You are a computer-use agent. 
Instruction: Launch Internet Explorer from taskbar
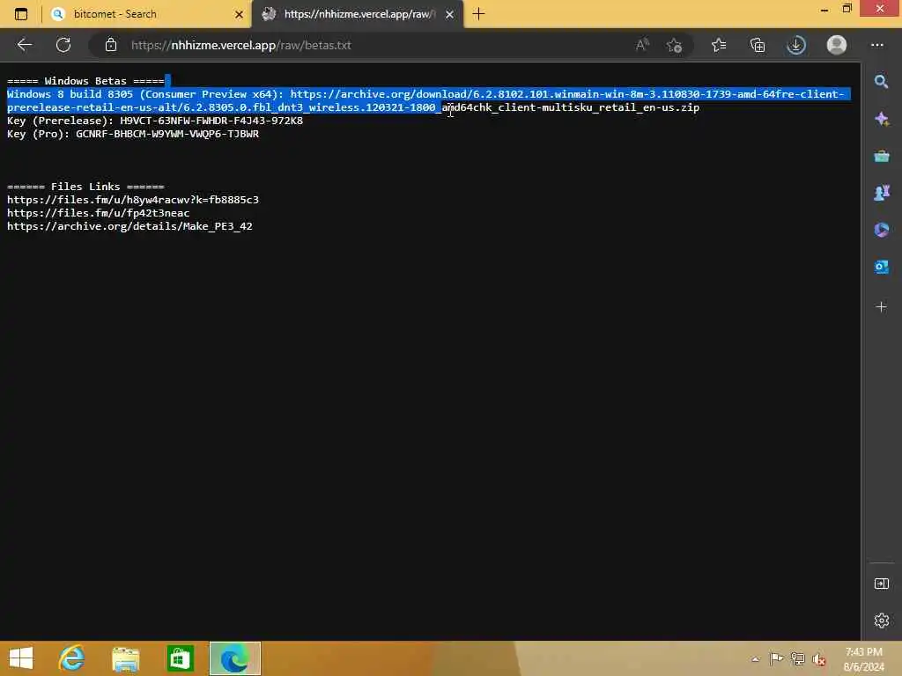coord(72,658)
